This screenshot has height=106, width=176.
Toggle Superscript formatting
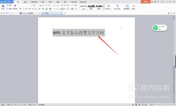(x=33, y=9)
